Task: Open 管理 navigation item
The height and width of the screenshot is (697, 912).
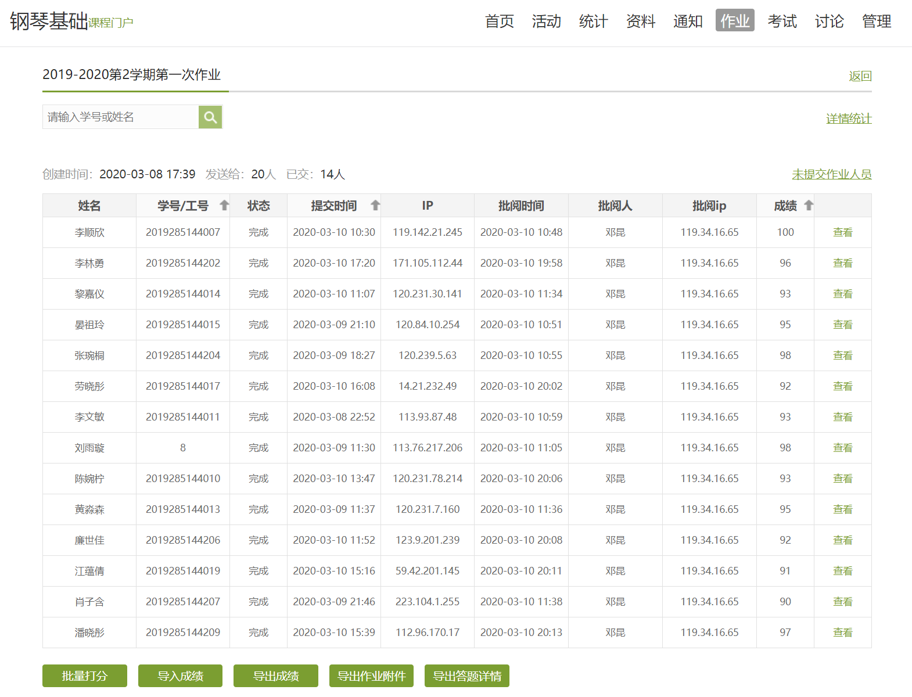Action: click(x=877, y=21)
